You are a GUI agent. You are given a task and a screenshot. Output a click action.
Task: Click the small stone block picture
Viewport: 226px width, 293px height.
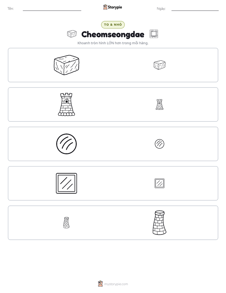(x=160, y=65)
